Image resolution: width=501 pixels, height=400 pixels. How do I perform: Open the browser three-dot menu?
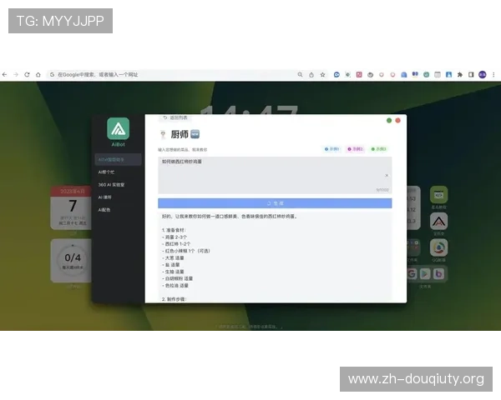click(x=493, y=75)
